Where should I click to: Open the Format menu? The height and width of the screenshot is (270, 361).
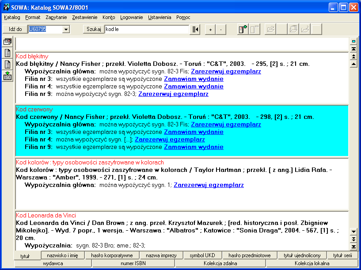click(x=33, y=17)
